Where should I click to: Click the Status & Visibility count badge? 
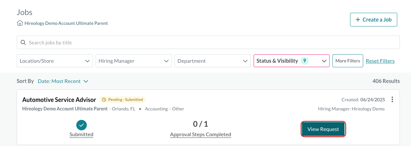pos(305,61)
